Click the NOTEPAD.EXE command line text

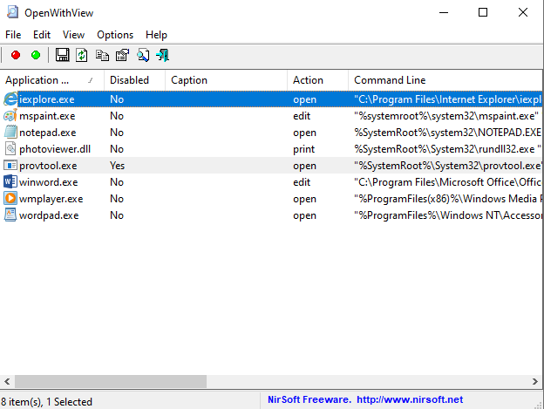(447, 133)
